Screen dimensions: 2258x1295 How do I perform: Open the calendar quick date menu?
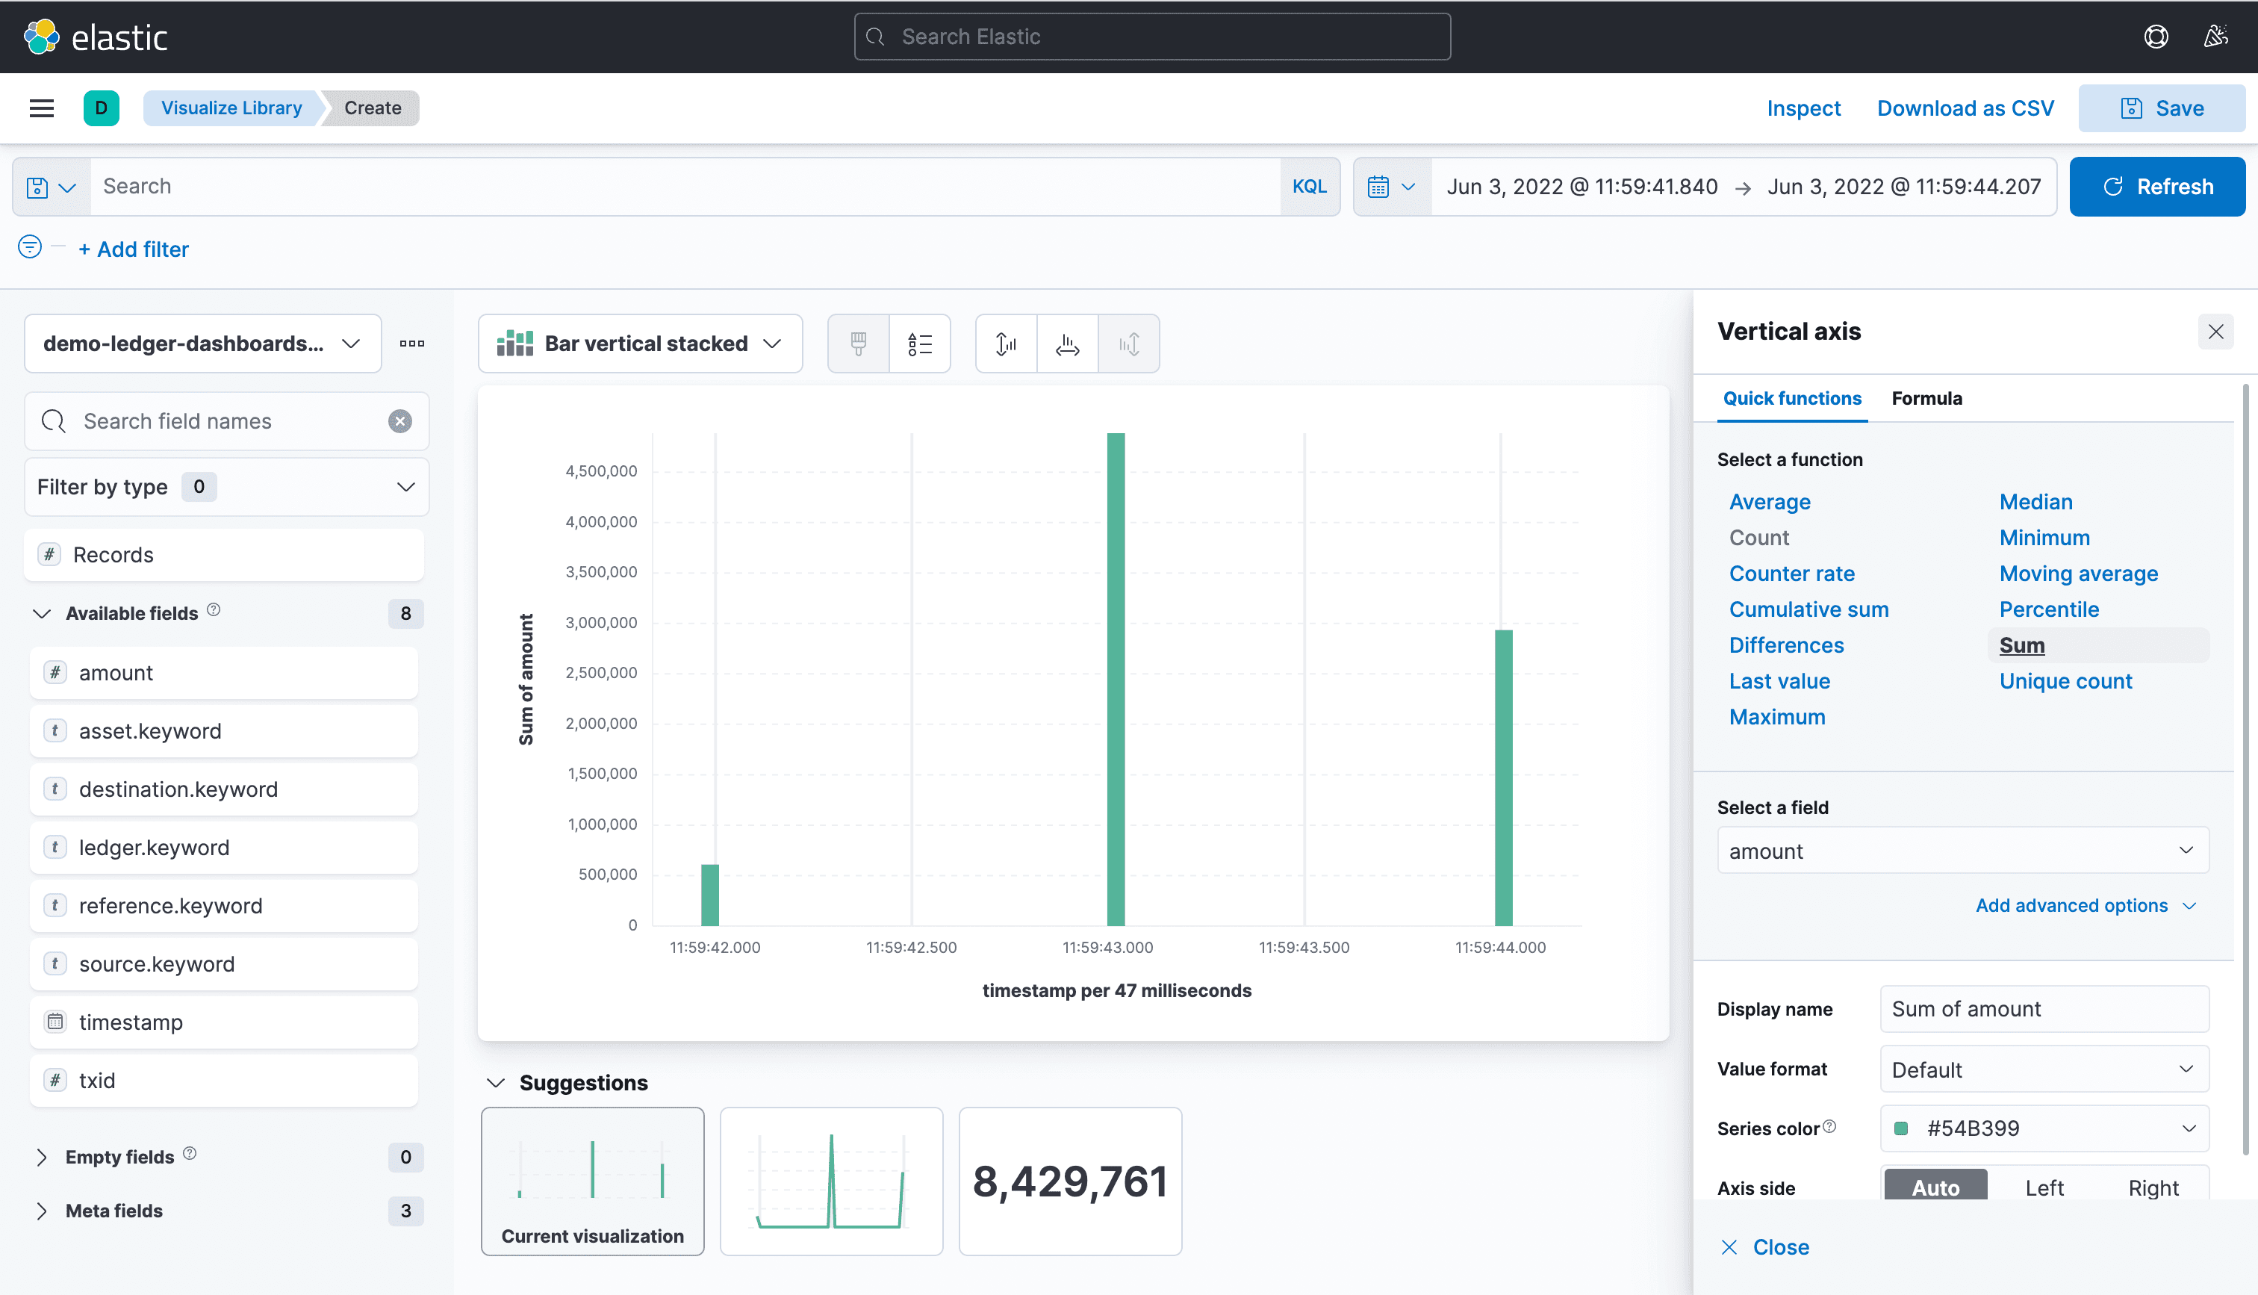point(1391,187)
